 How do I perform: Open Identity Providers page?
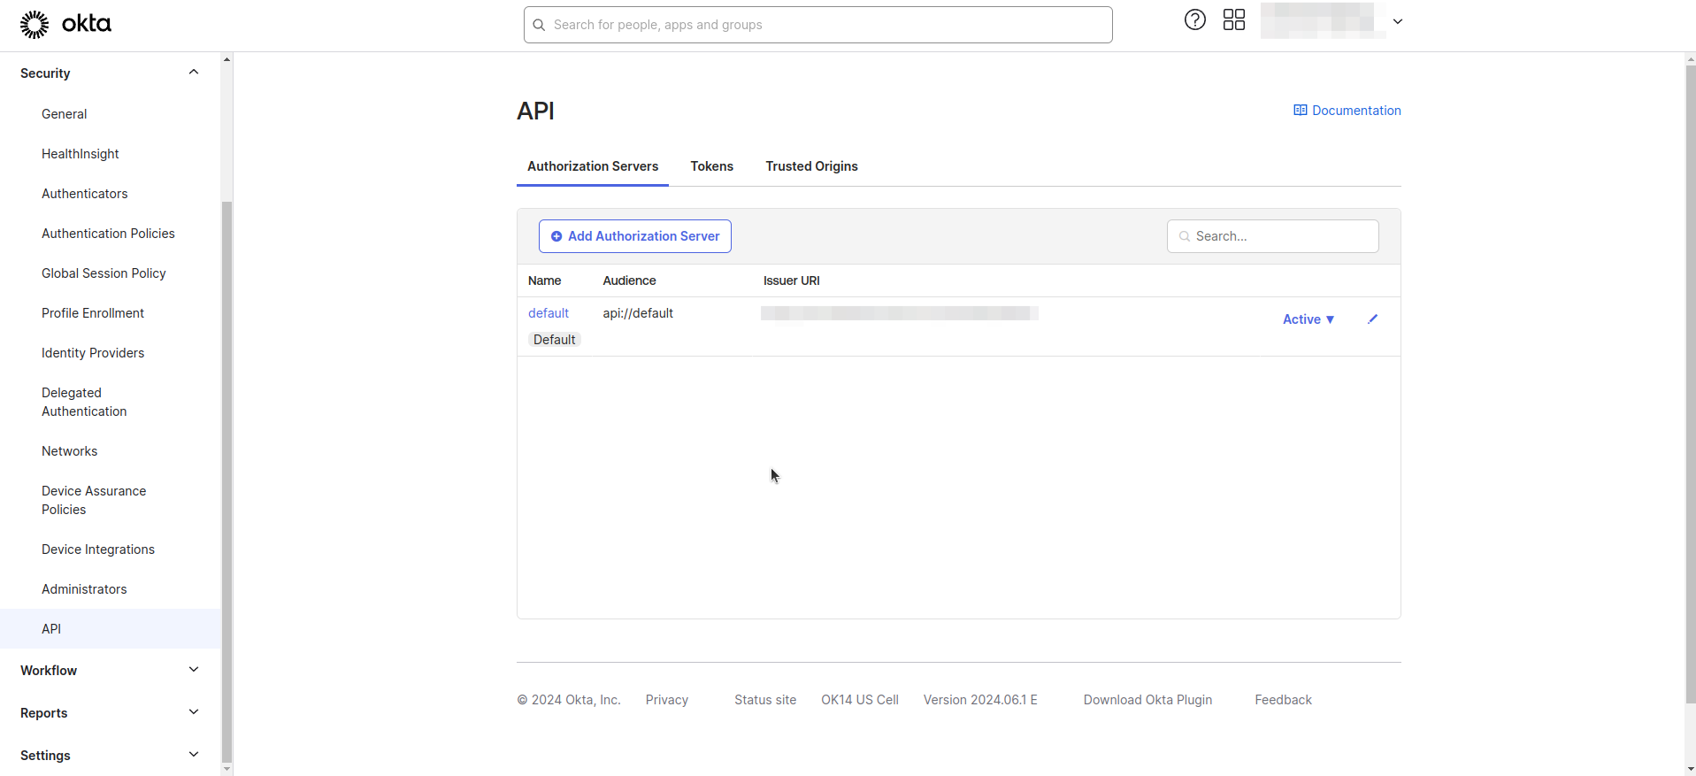[93, 353]
